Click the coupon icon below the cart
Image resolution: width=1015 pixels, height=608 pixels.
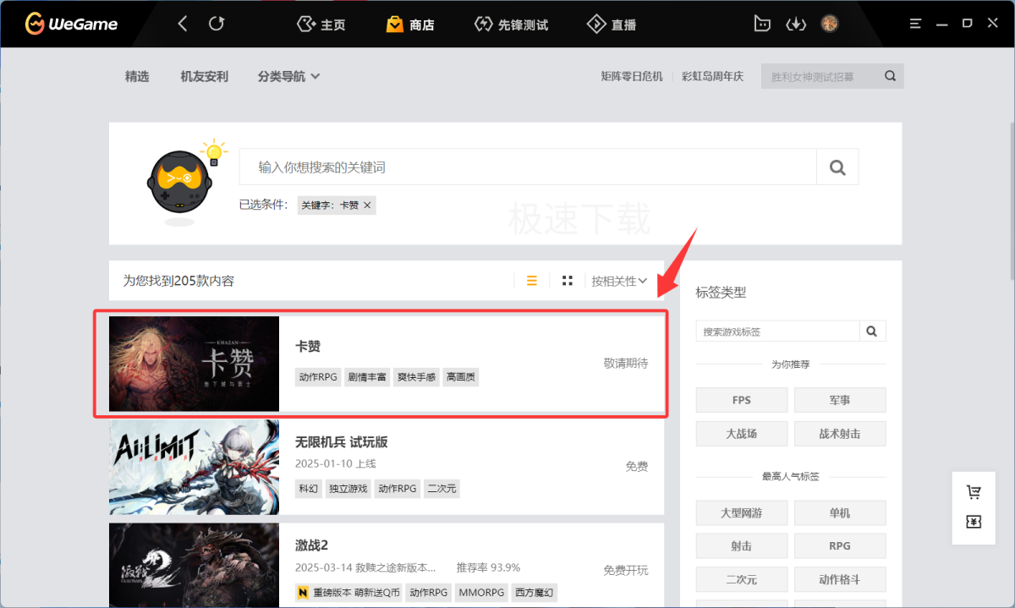point(974,522)
